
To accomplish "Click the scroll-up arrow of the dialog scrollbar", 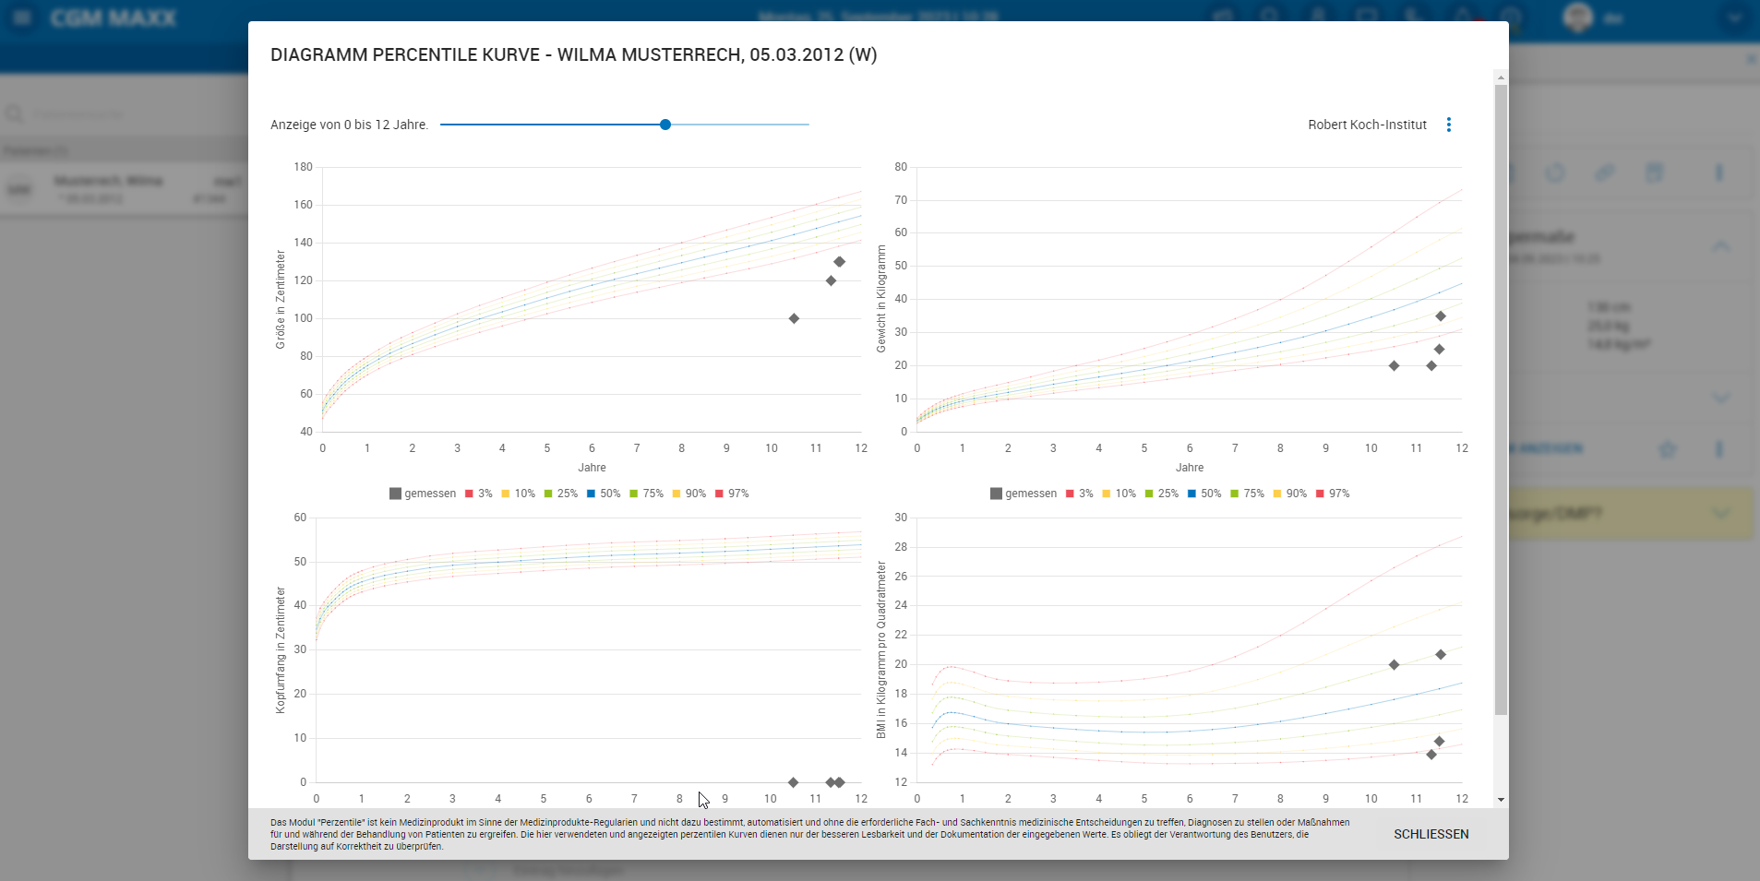I will click(1501, 77).
